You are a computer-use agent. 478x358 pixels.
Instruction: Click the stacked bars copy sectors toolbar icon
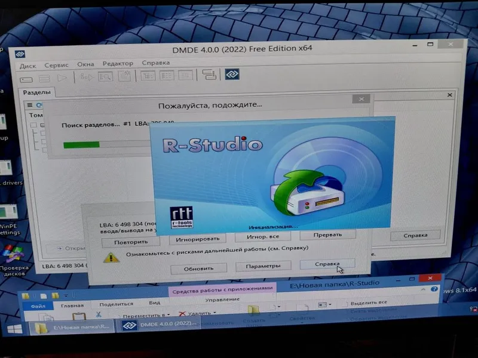[209, 75]
